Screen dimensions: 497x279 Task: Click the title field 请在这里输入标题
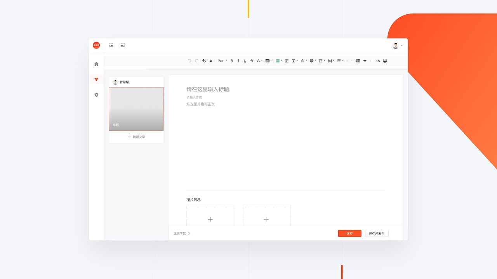tap(208, 89)
